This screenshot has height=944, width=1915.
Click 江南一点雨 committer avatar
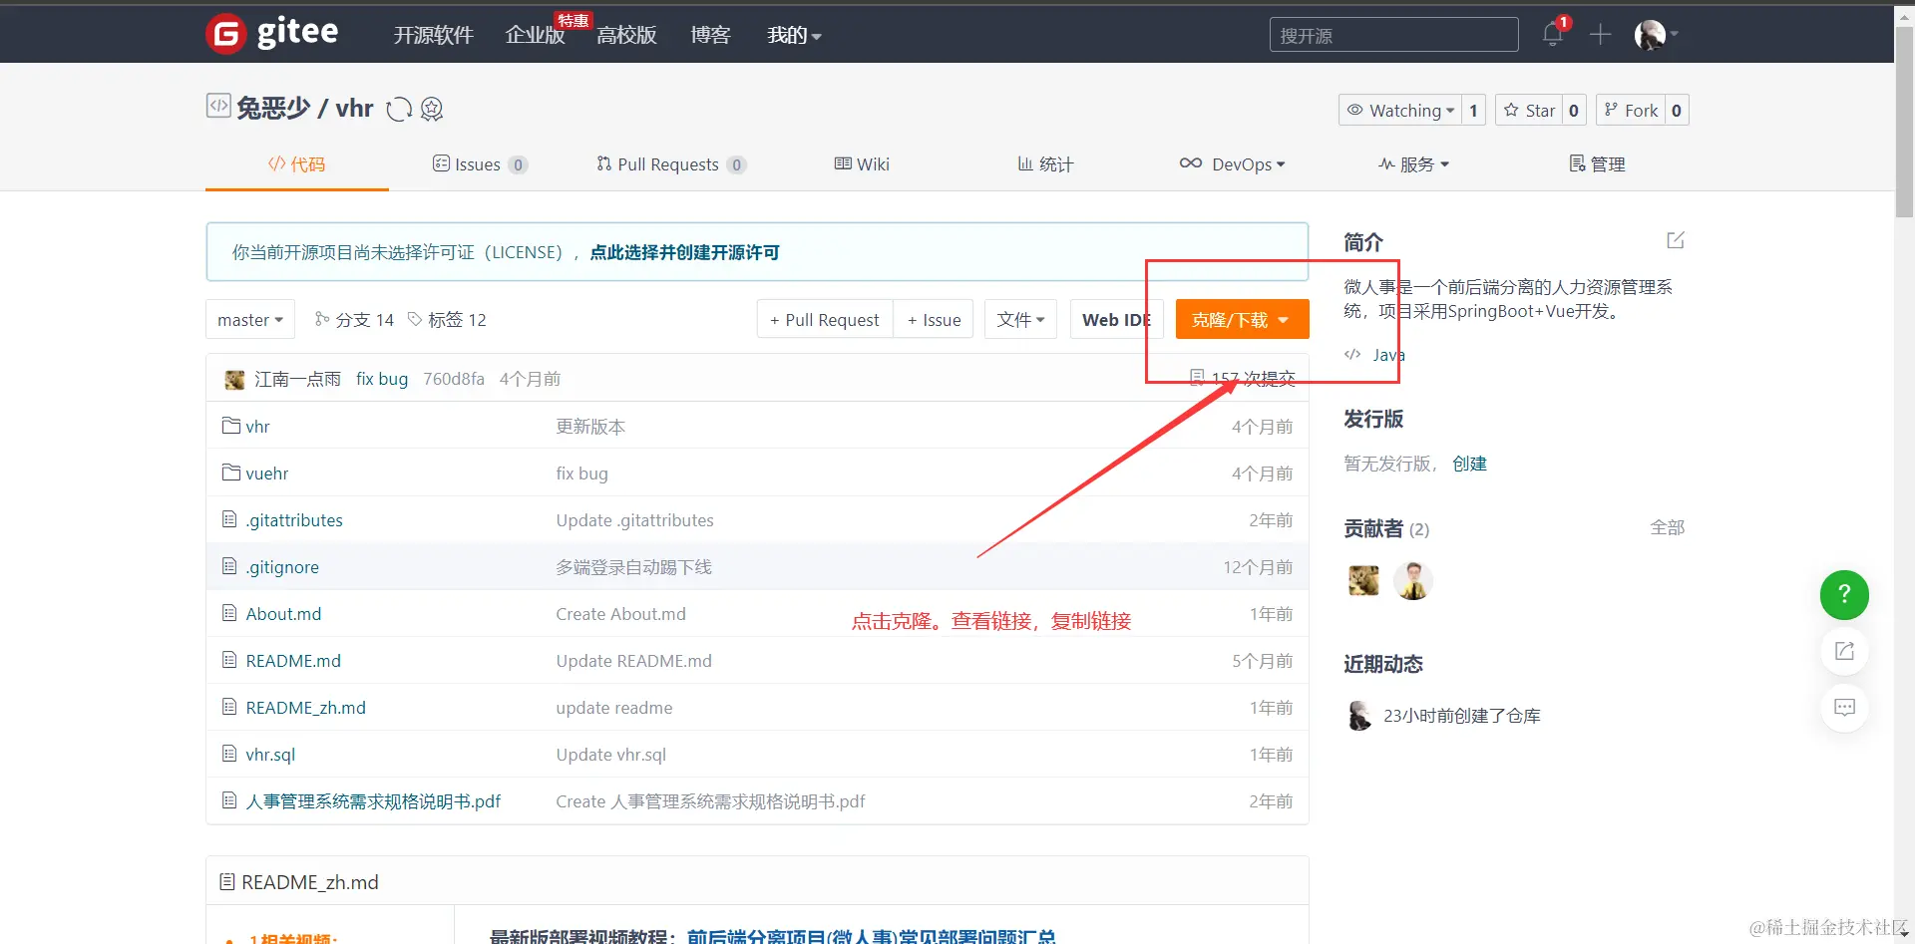point(234,379)
